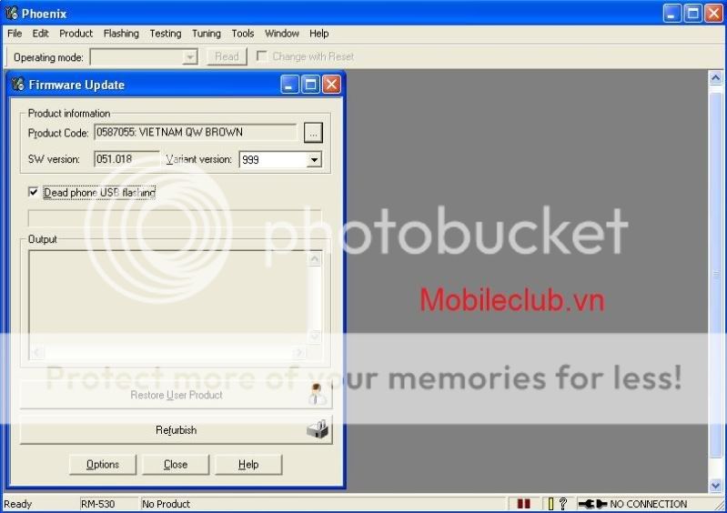Minimize the Firmware Update window
Image resolution: width=727 pixels, height=513 pixels.
(289, 85)
